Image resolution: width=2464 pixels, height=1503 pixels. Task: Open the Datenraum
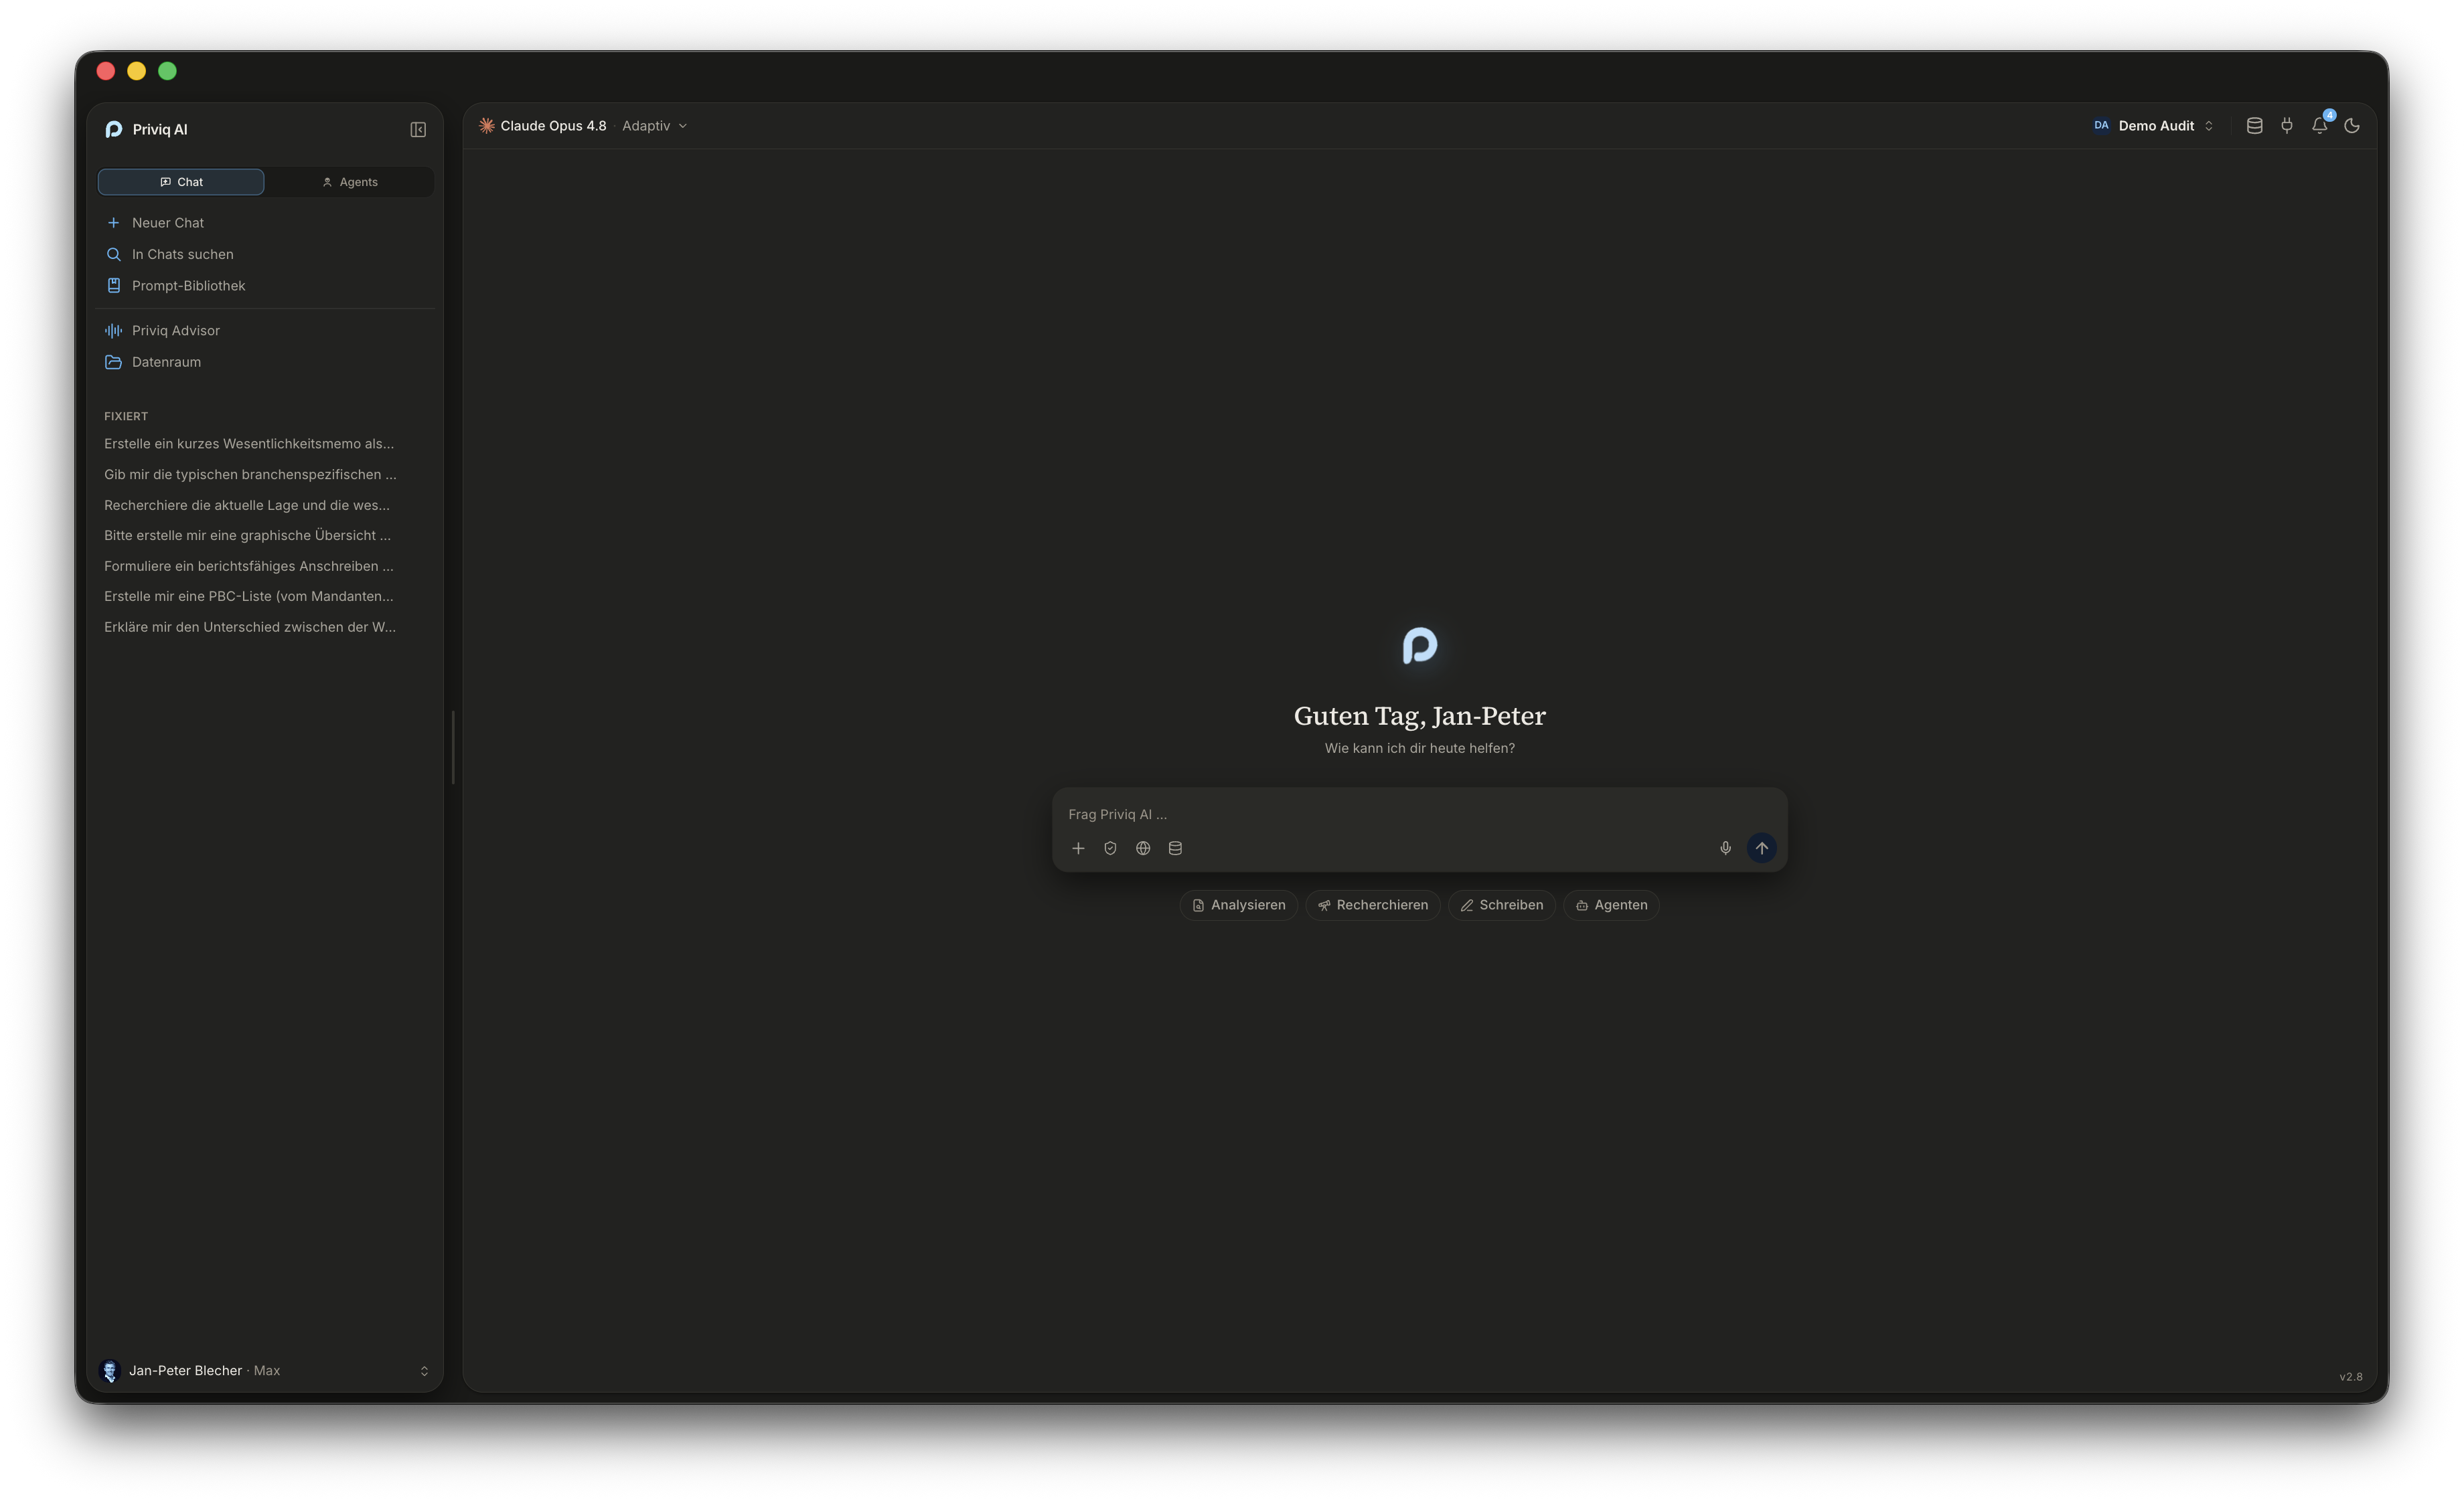[265, 362]
